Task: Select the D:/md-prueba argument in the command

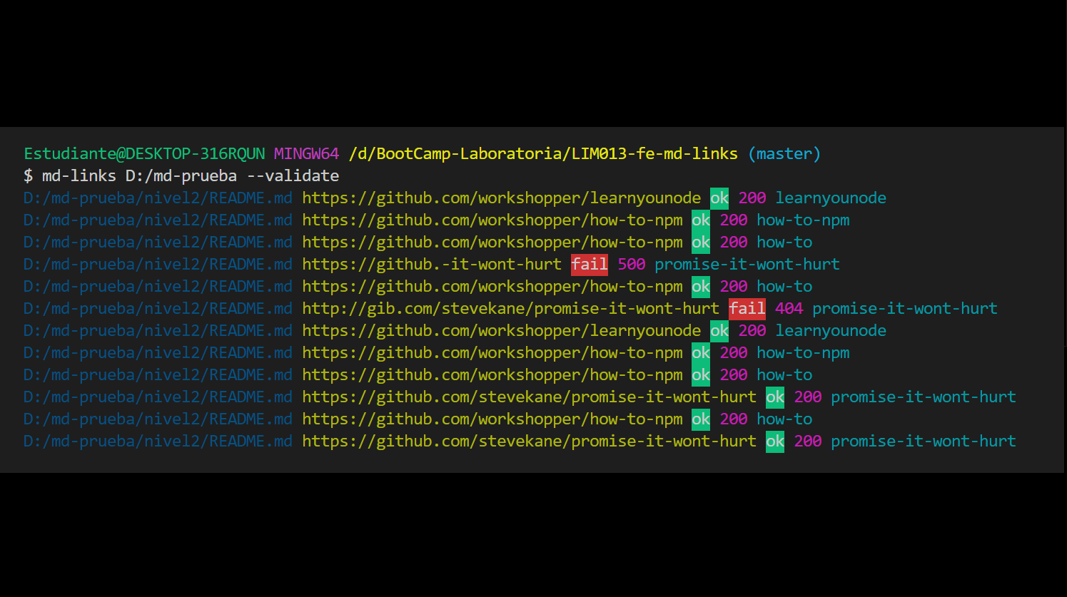Action: (x=181, y=175)
